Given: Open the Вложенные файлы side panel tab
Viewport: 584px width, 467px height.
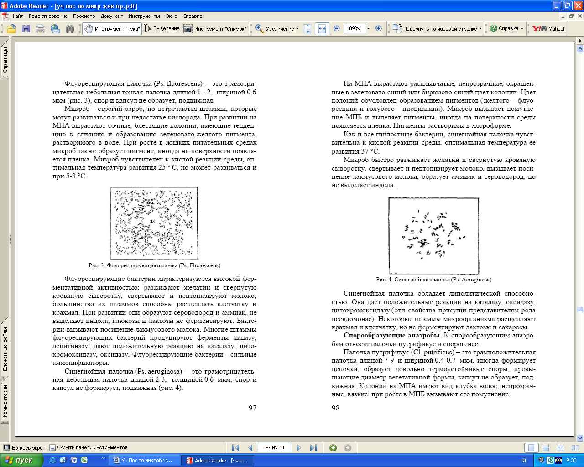Looking at the screenshot, I should (x=5, y=348).
